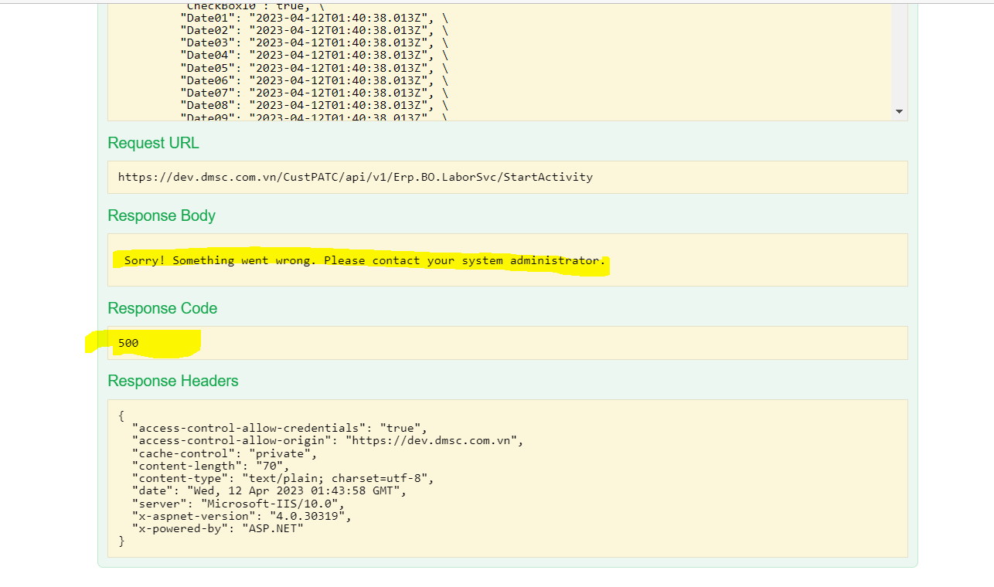This screenshot has width=994, height=587.
Task: Click the curl box scrollbar down arrow
Action: [899, 112]
